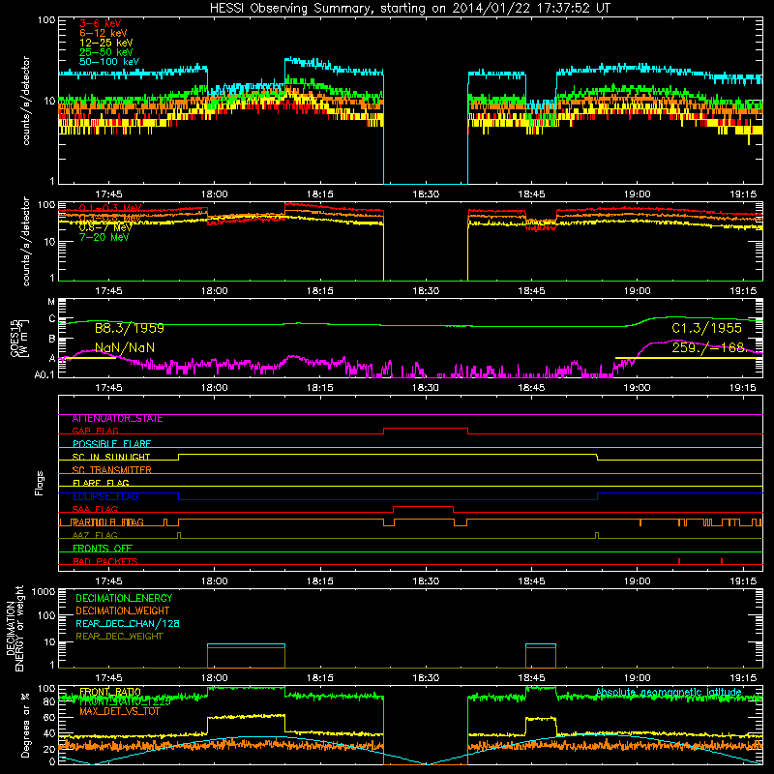Click the 19:00 tick label below the GOES panel
This screenshot has width=774, height=774.
pyautogui.click(x=637, y=388)
